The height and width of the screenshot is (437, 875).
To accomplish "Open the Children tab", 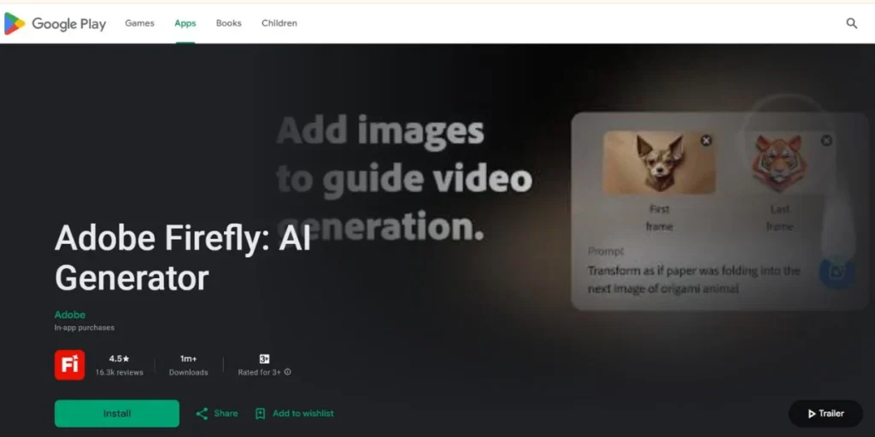I will [x=279, y=23].
